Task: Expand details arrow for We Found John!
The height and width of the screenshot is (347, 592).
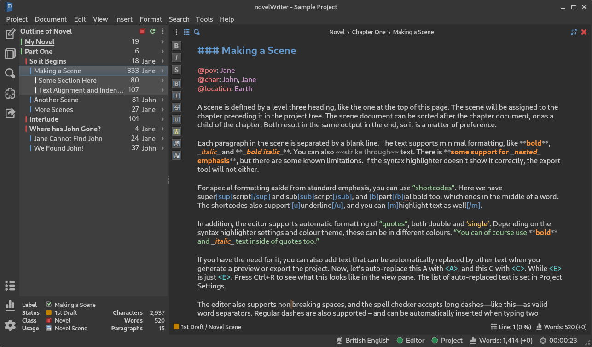Action: [x=163, y=148]
